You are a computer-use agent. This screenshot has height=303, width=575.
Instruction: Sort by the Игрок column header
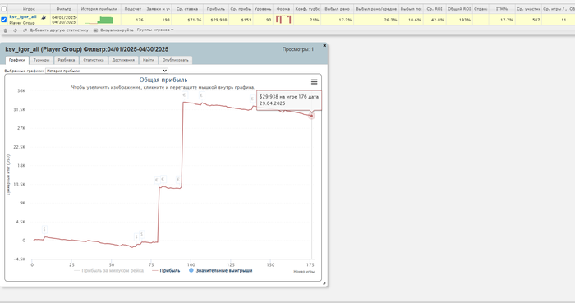(x=29, y=9)
